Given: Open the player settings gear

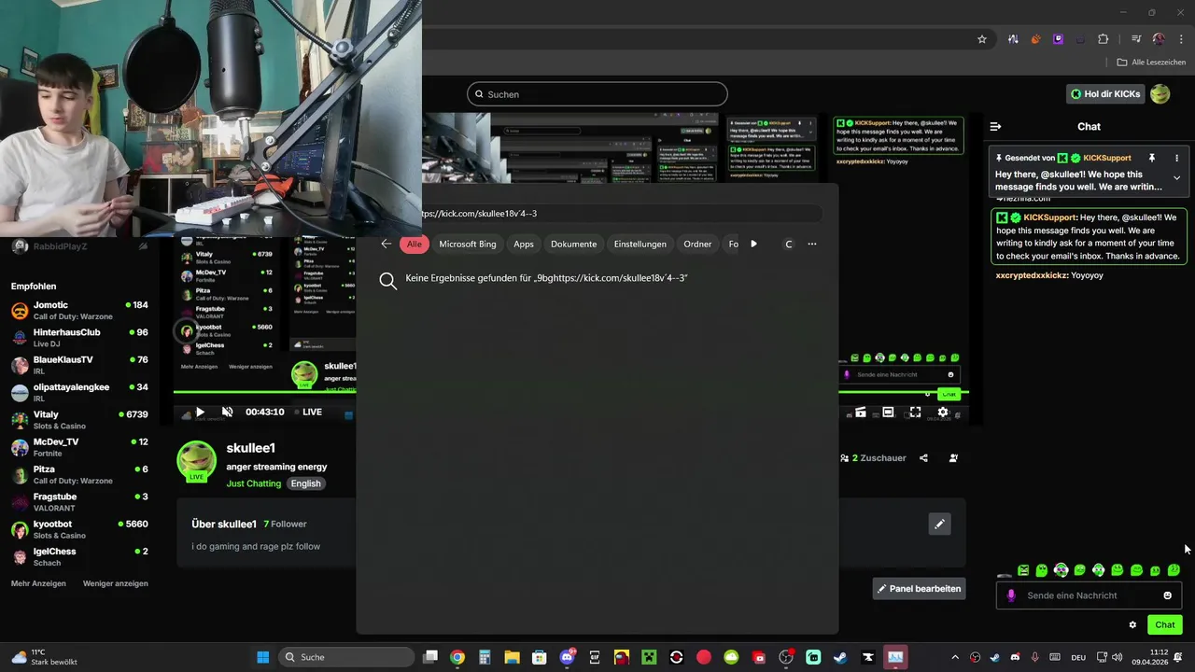Looking at the screenshot, I should click(x=943, y=412).
